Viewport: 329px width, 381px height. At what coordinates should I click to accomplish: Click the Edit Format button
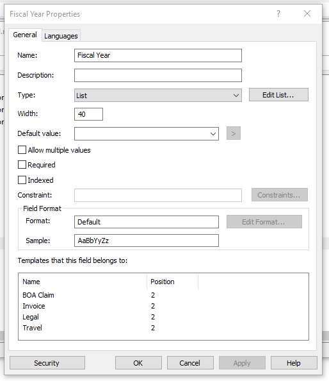pyautogui.click(x=264, y=221)
